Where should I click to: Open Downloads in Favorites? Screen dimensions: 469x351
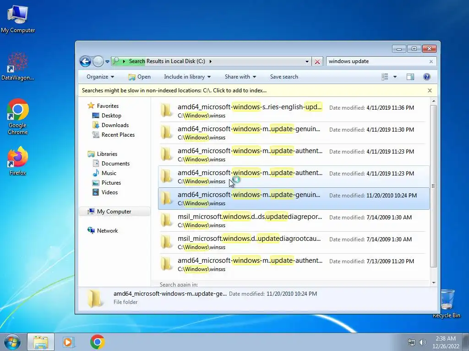[x=115, y=125]
